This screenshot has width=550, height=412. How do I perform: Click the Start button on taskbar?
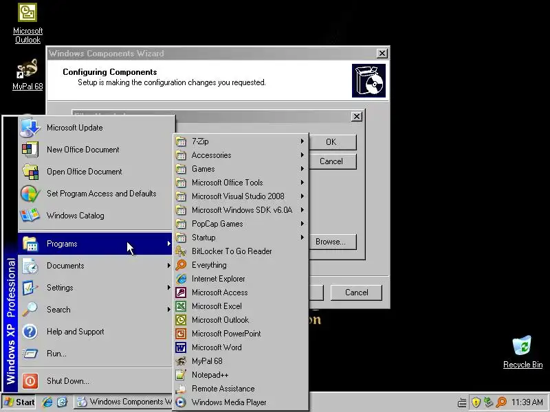click(20, 402)
